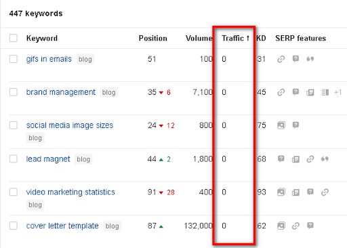Tick the social media image sizes checkbox
The height and width of the screenshot is (248, 347).
(14, 125)
